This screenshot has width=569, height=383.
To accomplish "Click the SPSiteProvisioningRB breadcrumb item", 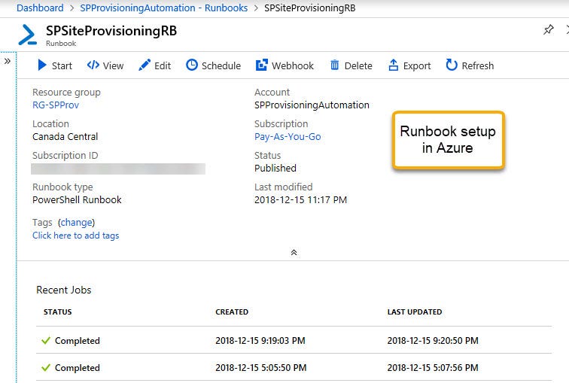I will tap(310, 8).
